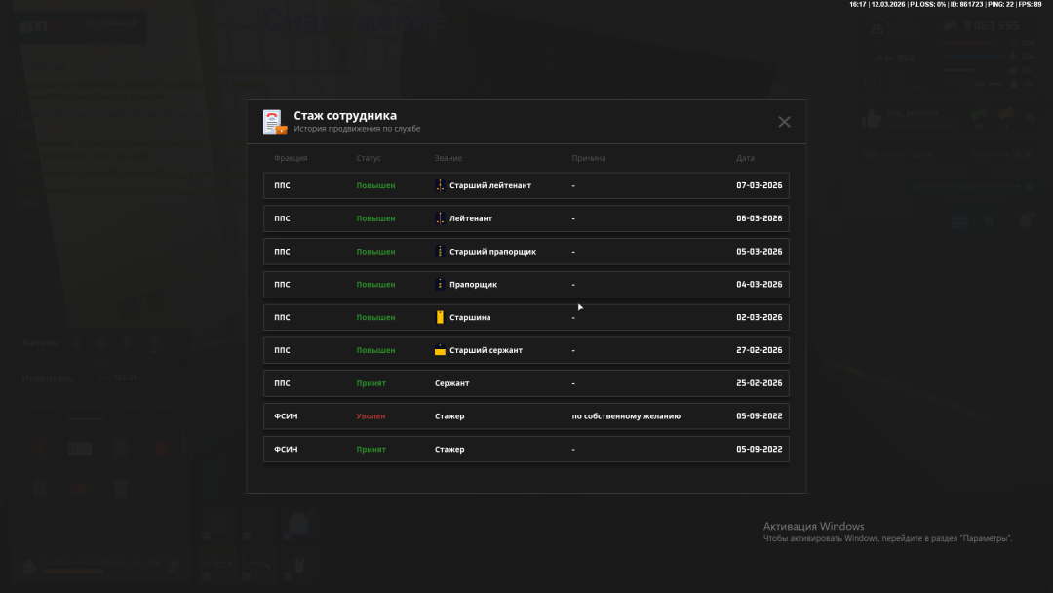Click the Прапорщик rank insignia icon
This screenshot has width=1053, height=593.
(x=440, y=285)
